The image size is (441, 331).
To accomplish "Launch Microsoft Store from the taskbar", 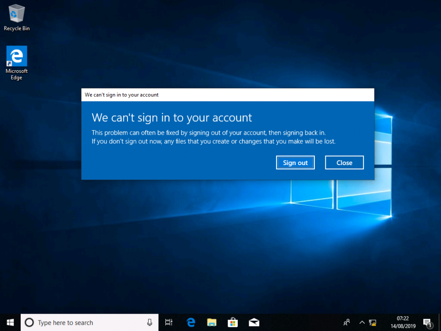I will tap(232, 323).
